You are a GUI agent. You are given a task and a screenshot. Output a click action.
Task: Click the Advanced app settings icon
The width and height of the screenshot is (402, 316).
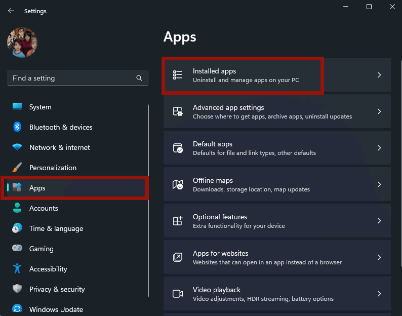click(x=178, y=111)
